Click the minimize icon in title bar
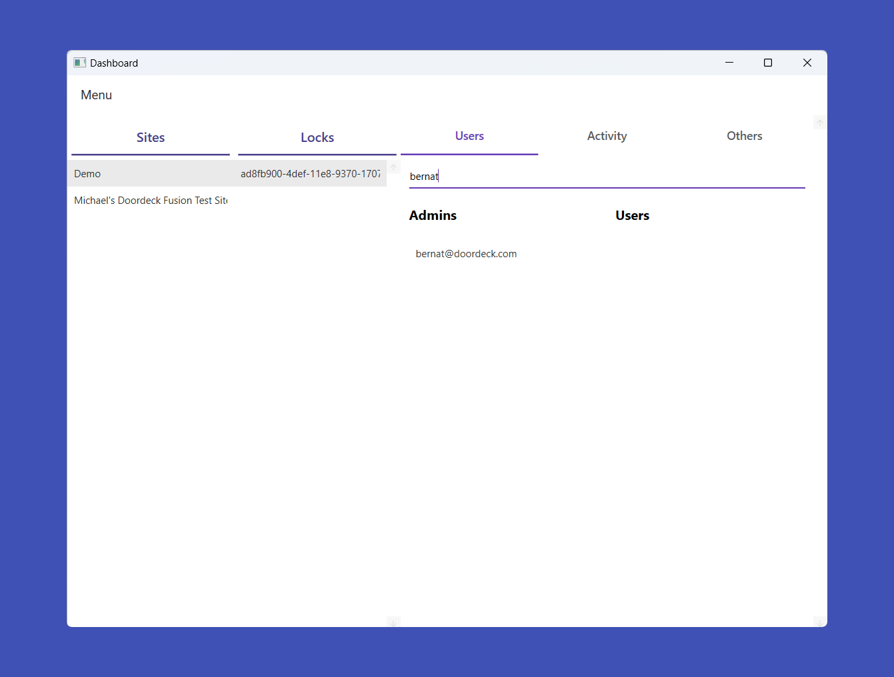Screen dimensions: 894x677 coord(729,63)
